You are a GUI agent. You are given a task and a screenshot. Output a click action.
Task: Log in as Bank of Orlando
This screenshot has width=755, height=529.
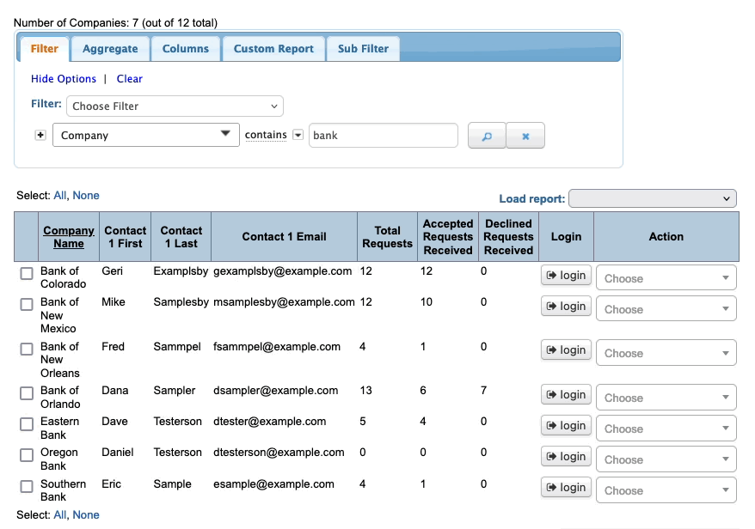[565, 395]
